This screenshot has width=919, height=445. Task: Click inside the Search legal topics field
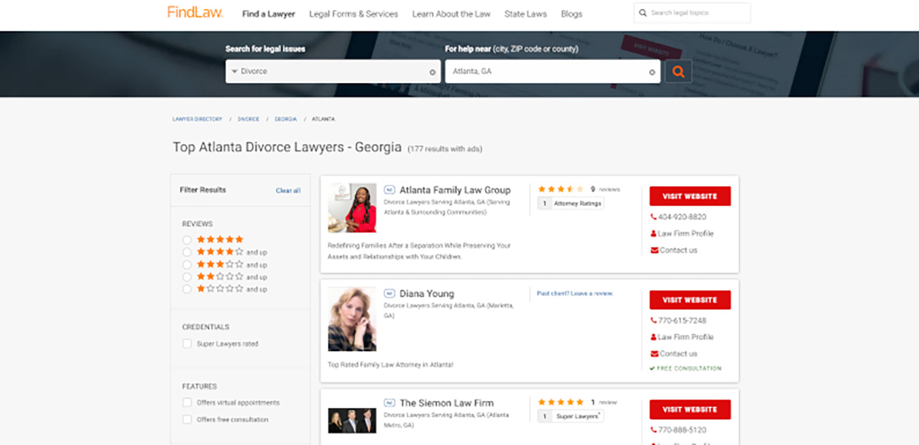coord(692,12)
